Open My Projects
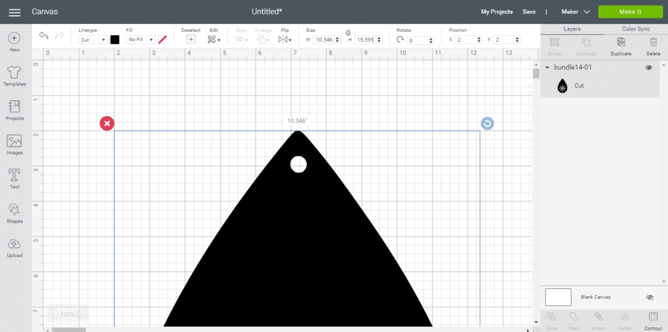This screenshot has height=332, width=668. (x=496, y=12)
